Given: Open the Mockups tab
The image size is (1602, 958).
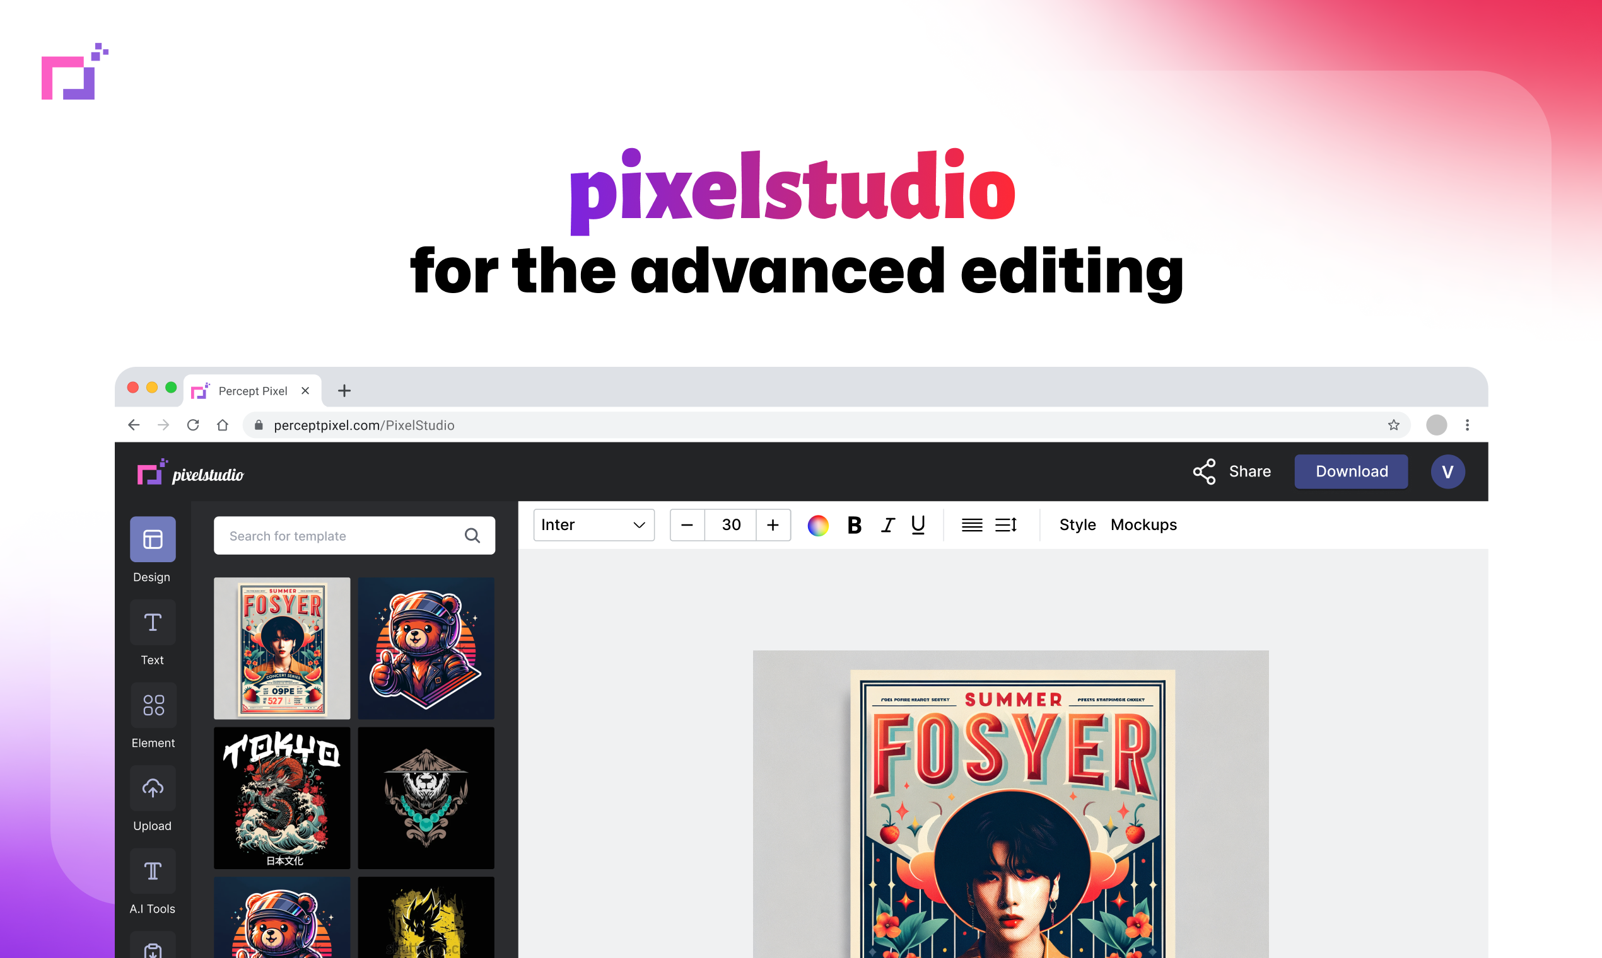Looking at the screenshot, I should (x=1143, y=525).
